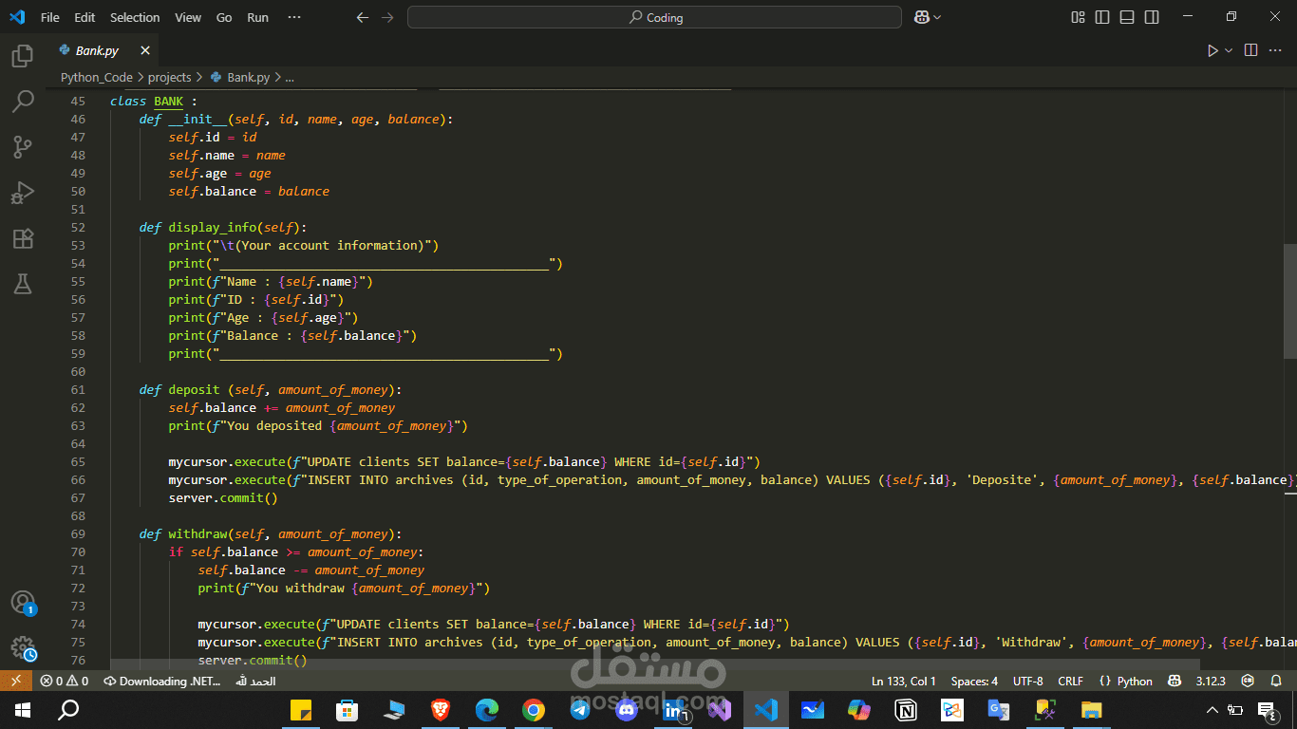Screen dimensions: 1297x729
Task: Open the Run menu
Action: pos(257,17)
